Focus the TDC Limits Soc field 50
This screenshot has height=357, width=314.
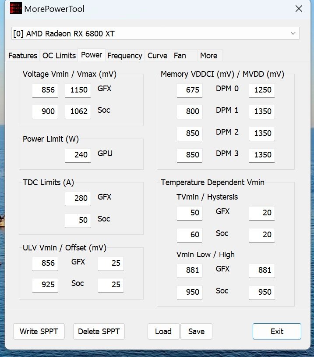coord(78,221)
